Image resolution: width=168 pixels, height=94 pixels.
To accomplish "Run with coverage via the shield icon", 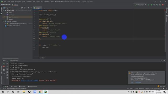I will [154, 5].
